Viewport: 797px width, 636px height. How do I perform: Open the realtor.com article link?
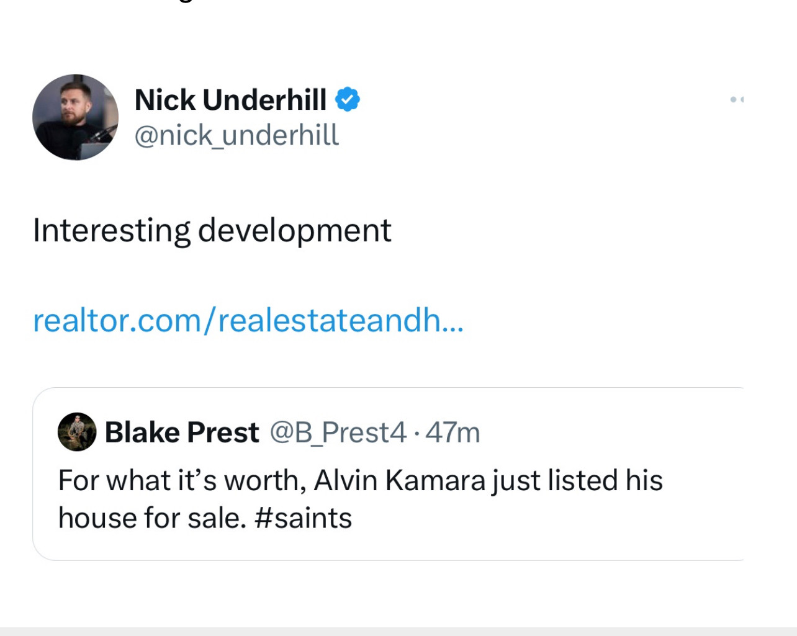click(248, 320)
